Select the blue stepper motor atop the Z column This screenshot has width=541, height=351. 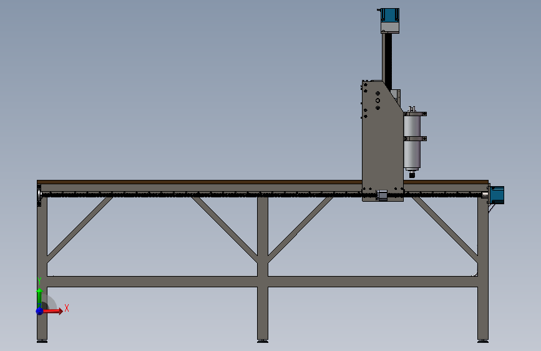(390, 15)
